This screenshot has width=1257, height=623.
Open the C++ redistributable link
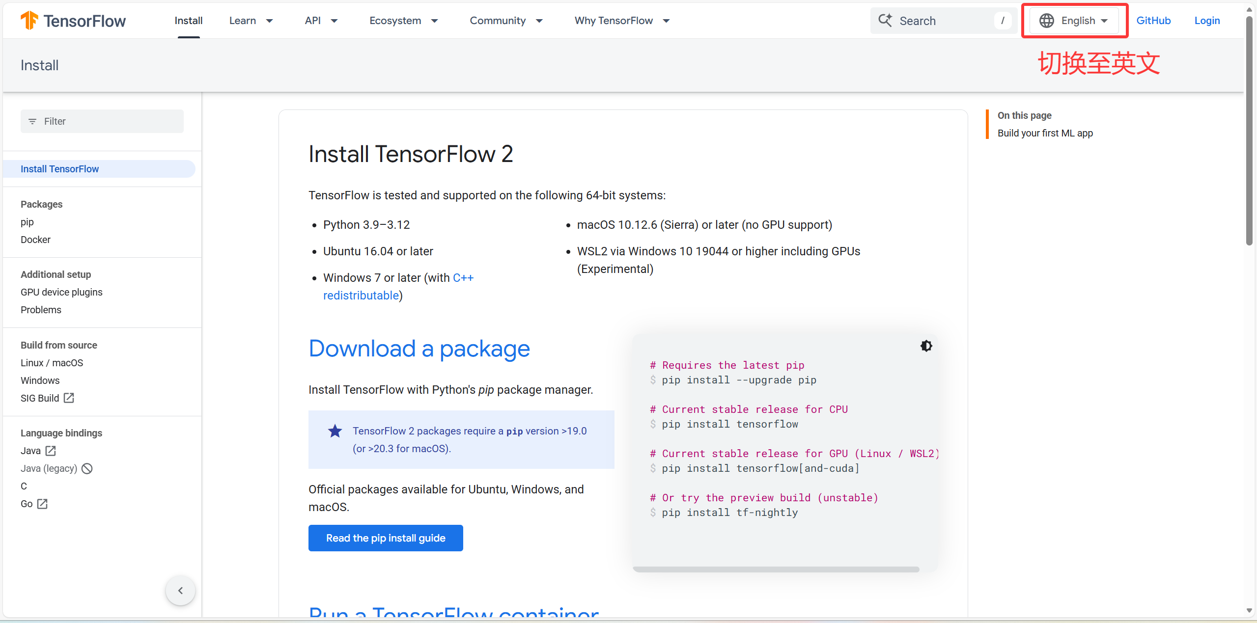361,296
